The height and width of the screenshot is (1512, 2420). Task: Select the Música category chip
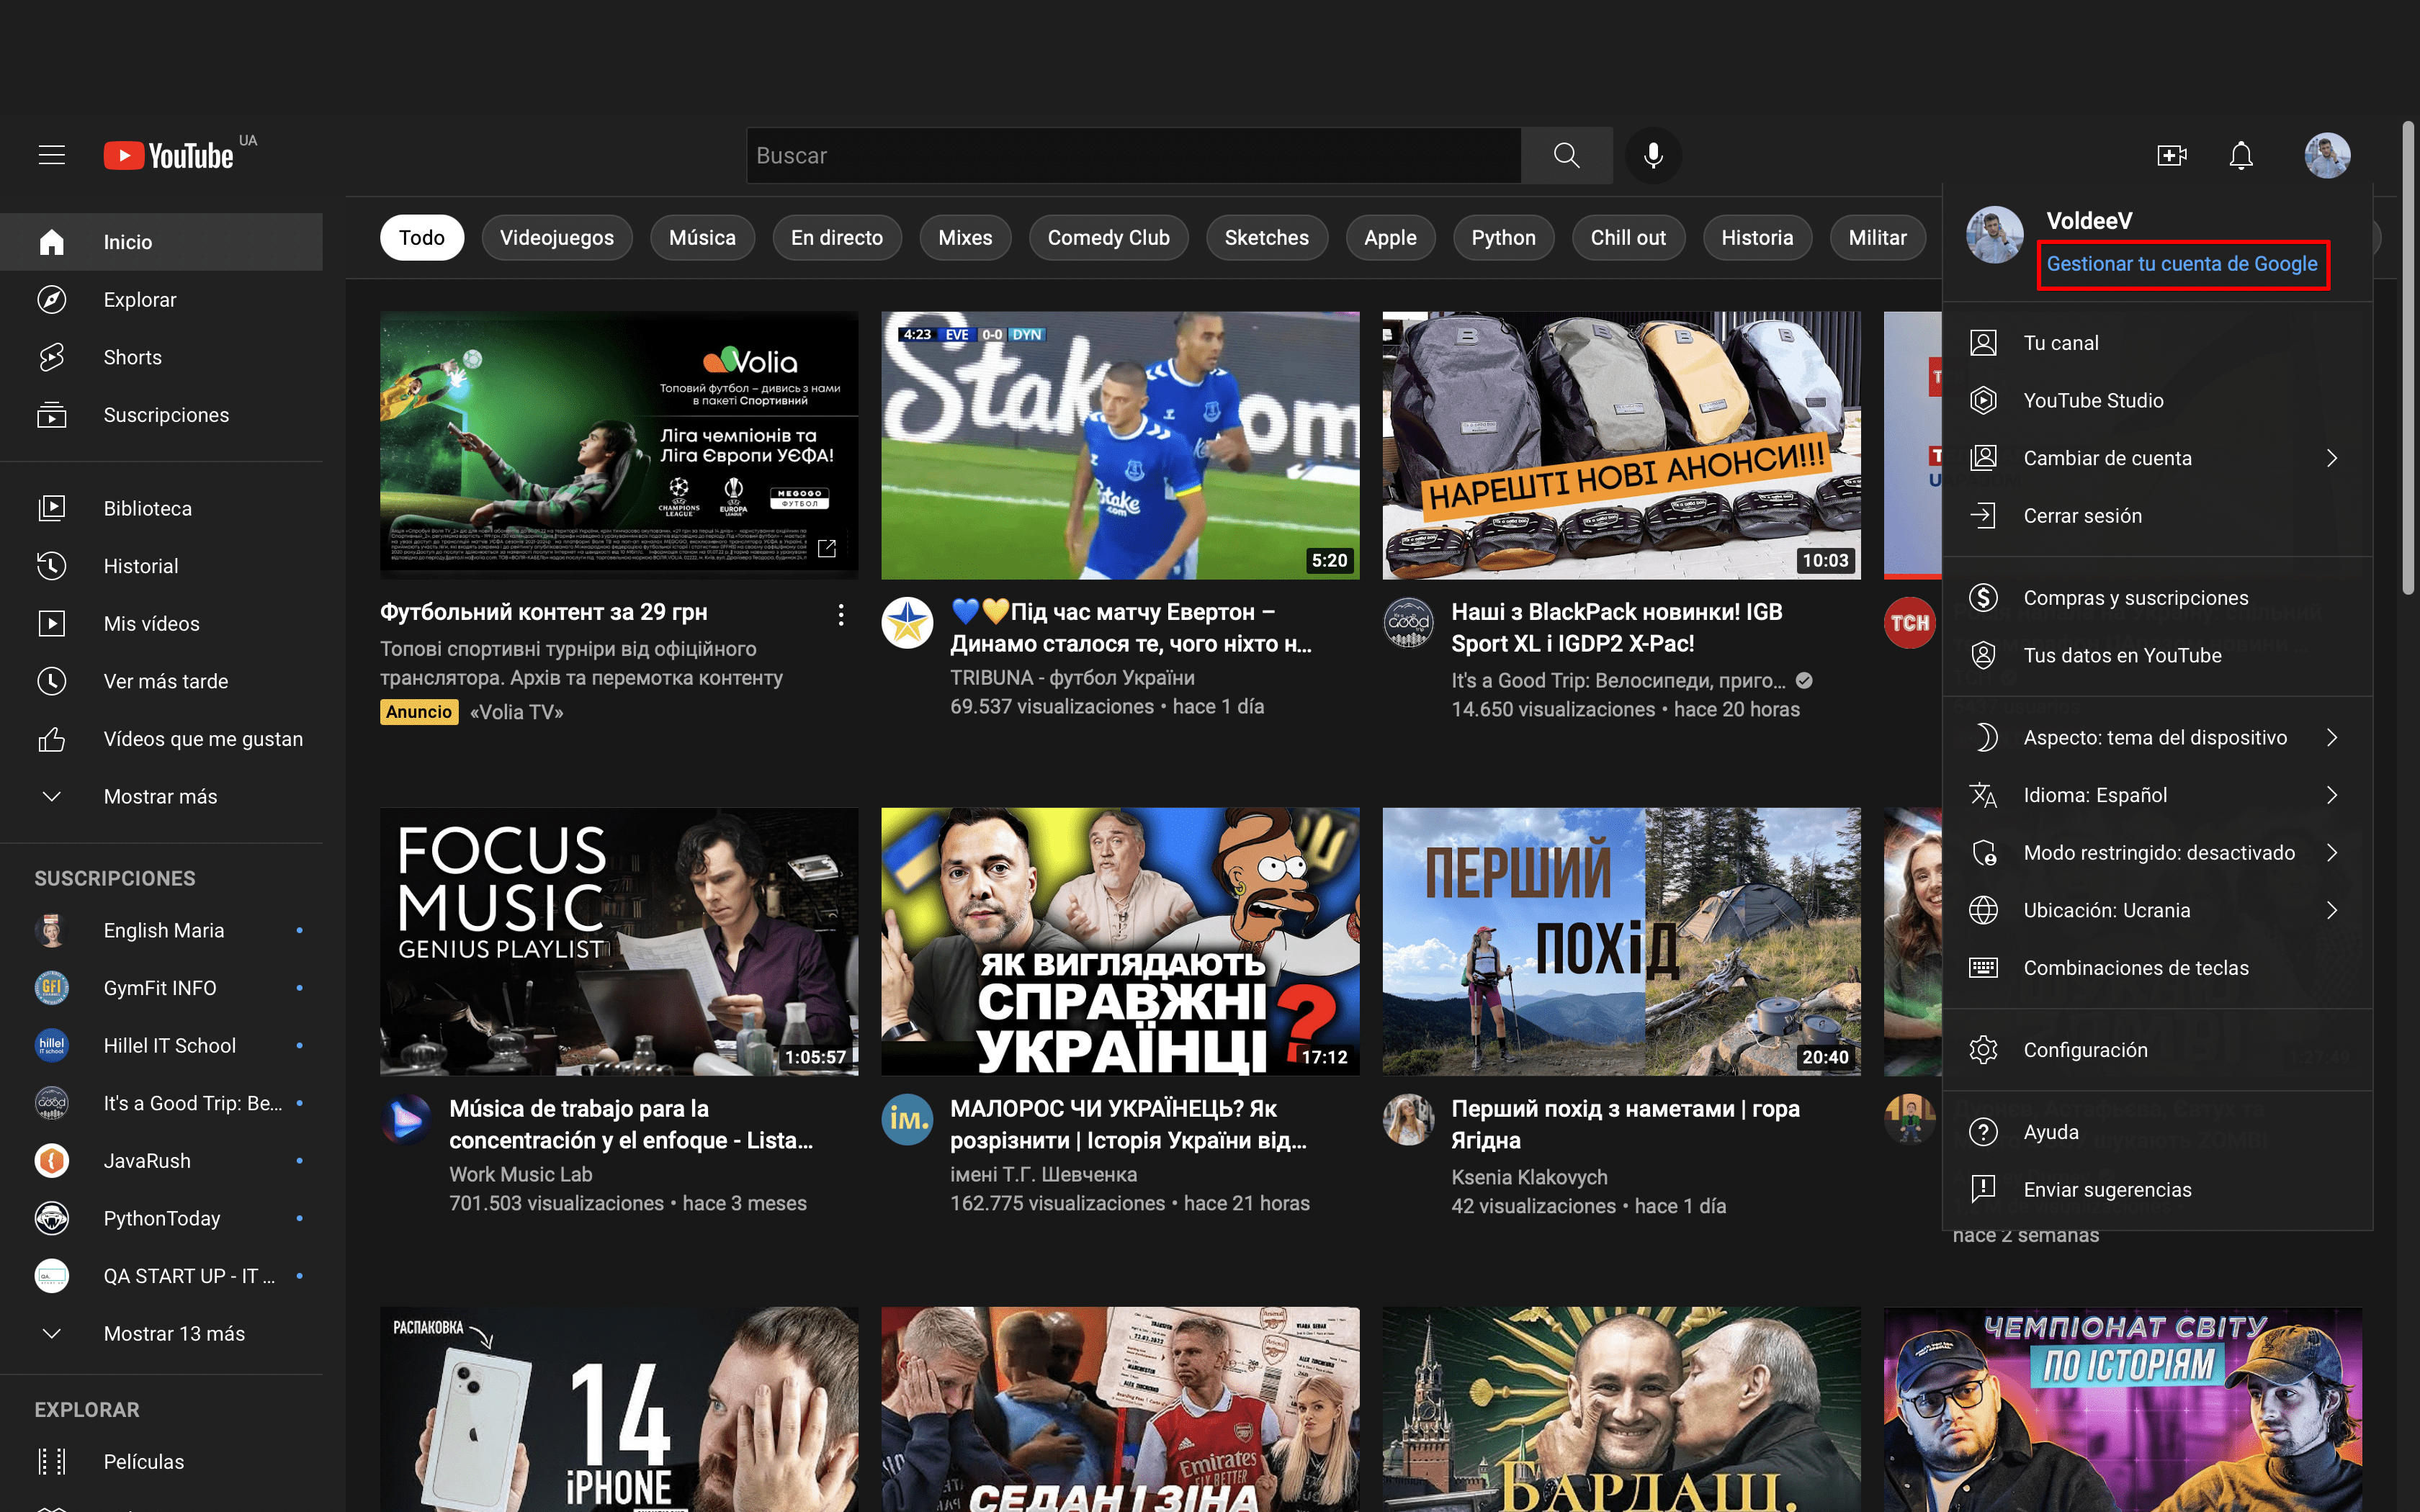[702, 238]
